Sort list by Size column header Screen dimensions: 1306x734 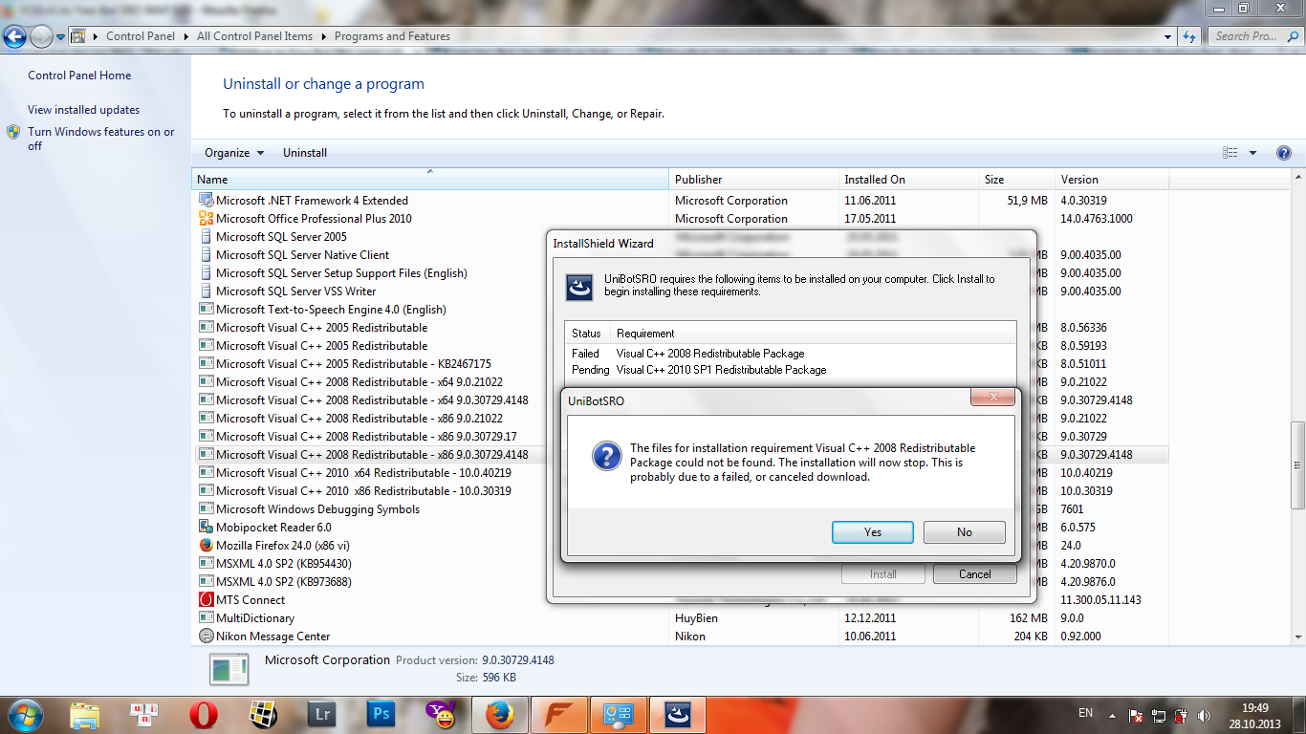pyautogui.click(x=1016, y=180)
